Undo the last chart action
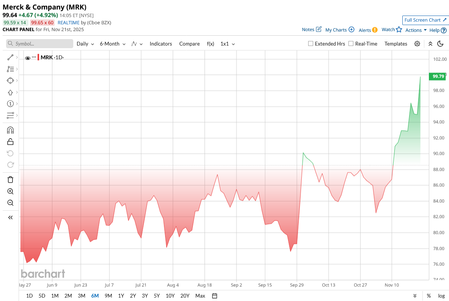 click(x=10, y=153)
